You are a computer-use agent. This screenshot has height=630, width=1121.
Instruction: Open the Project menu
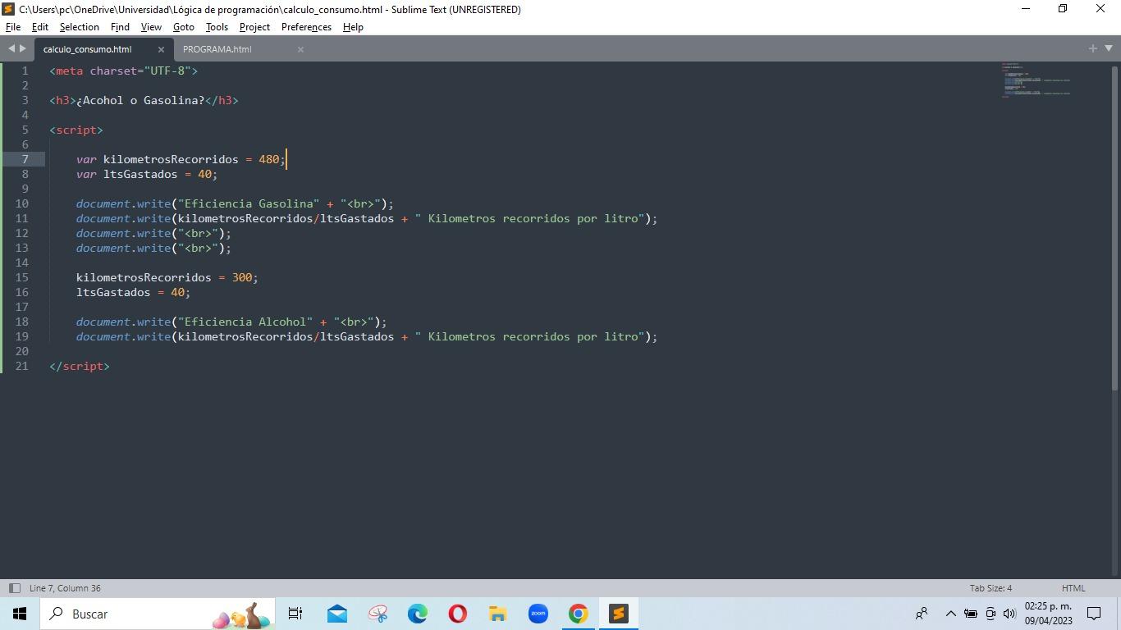tap(254, 27)
